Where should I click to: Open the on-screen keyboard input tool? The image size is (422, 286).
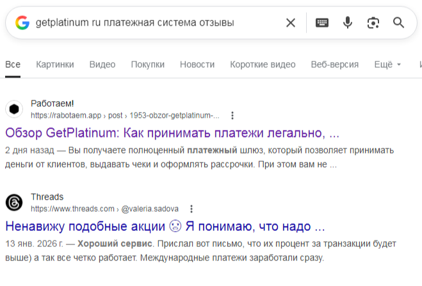click(x=322, y=23)
